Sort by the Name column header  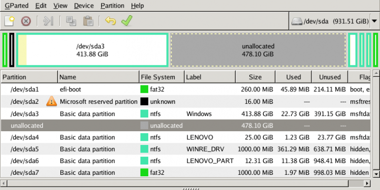pyautogui.click(x=99, y=77)
